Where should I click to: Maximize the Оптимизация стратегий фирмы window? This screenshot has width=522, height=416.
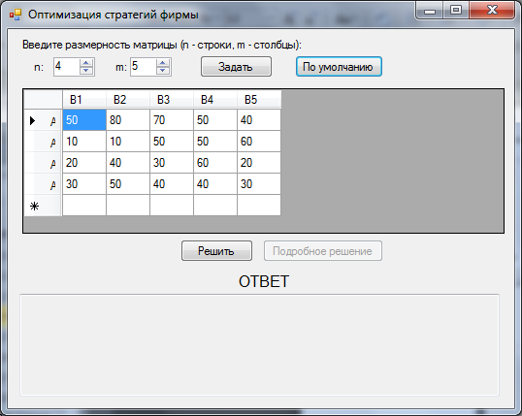[x=456, y=11]
